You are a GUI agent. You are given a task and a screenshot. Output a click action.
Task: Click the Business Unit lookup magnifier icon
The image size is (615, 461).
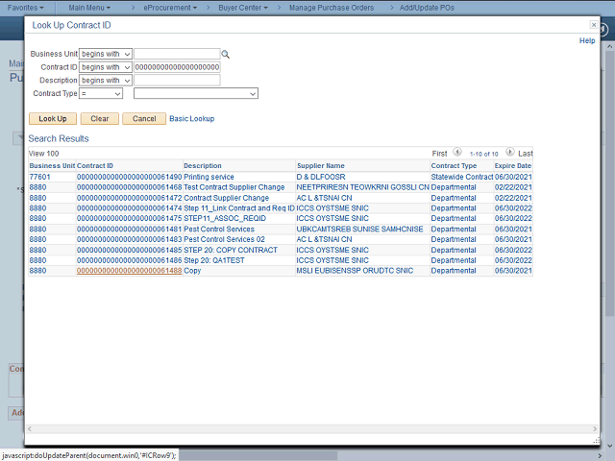(x=226, y=55)
